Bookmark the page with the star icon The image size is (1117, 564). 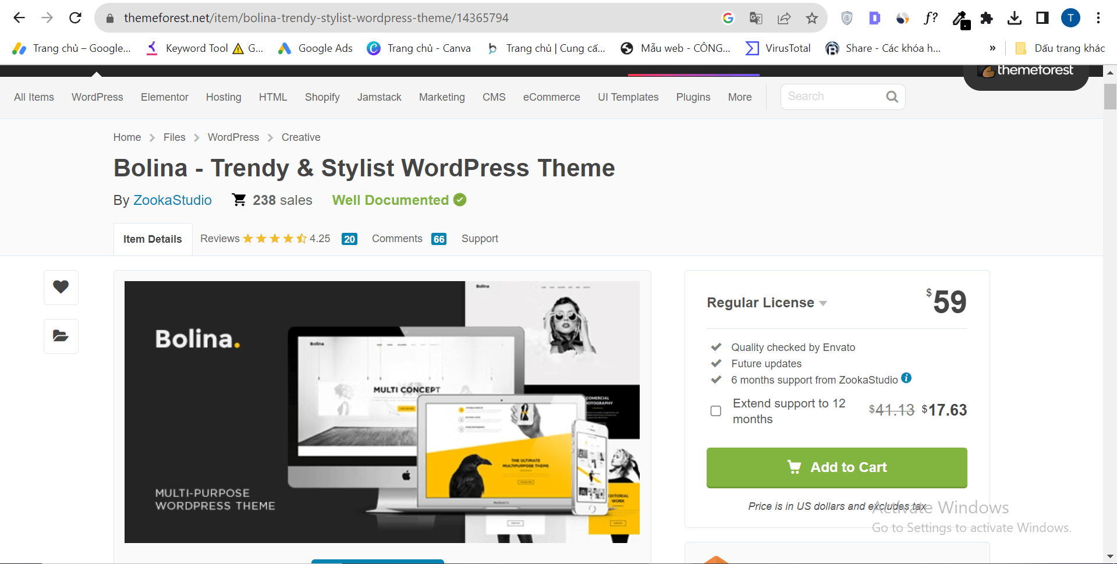(812, 18)
